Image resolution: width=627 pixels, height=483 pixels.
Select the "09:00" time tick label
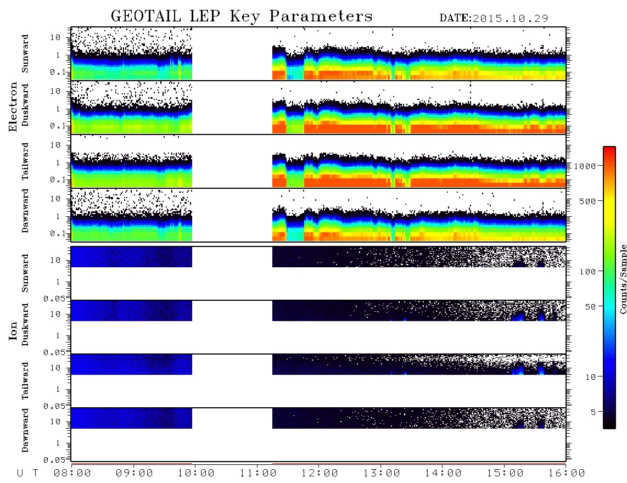click(x=135, y=474)
